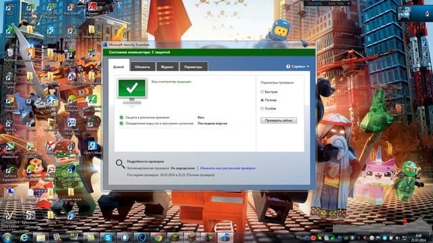Screen dimensions: 433x243
Task: Open the Minecraft grass block taskbar icon
Action: coord(175,238)
